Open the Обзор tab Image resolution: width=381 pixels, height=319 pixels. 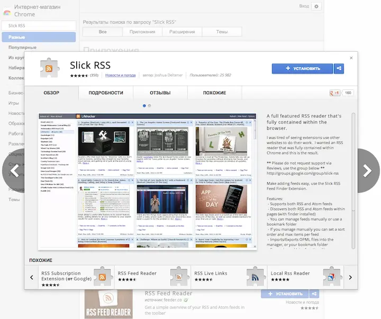click(51, 93)
